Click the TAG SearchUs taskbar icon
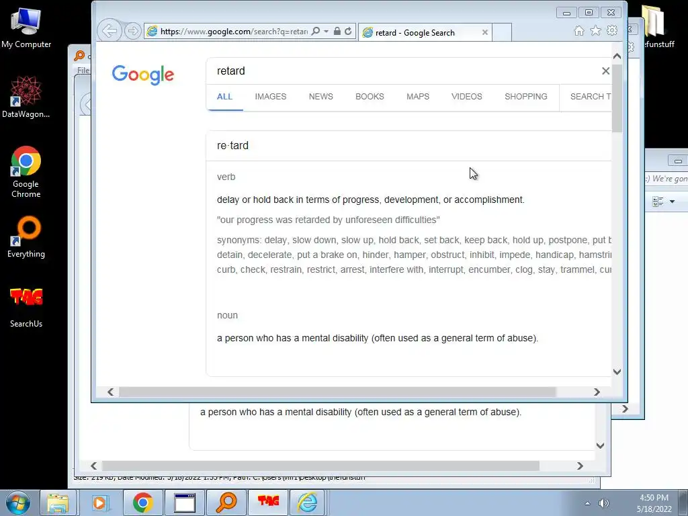 tap(268, 501)
